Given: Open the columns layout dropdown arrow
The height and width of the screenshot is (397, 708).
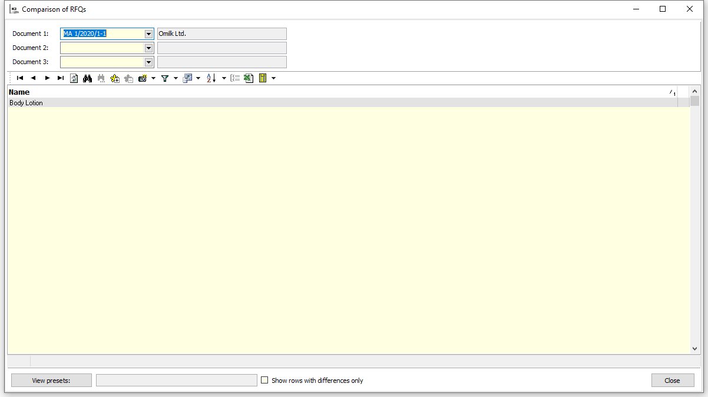Looking at the screenshot, I should click(x=198, y=78).
